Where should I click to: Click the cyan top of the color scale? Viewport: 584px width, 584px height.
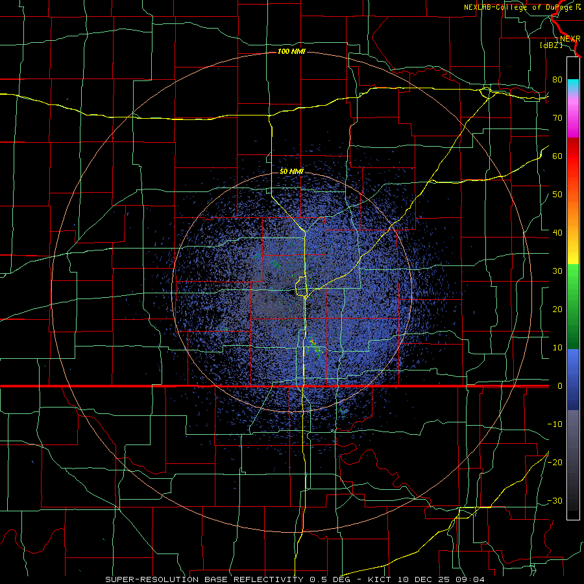[x=573, y=84]
